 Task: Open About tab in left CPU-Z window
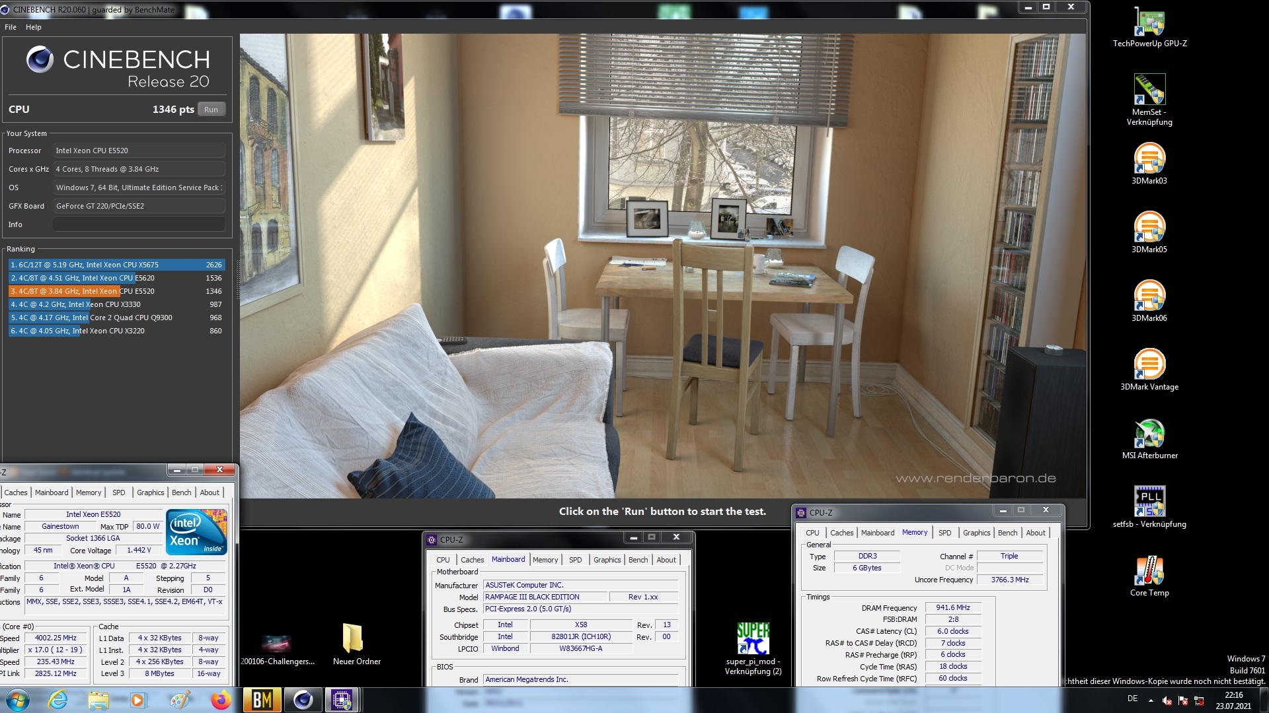pos(210,492)
